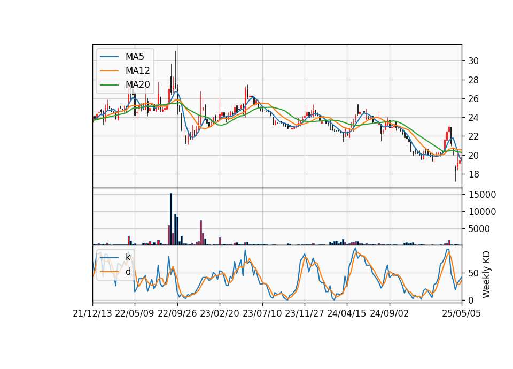Click the d legend label in KD panel
513x369 pixels.
point(128,272)
